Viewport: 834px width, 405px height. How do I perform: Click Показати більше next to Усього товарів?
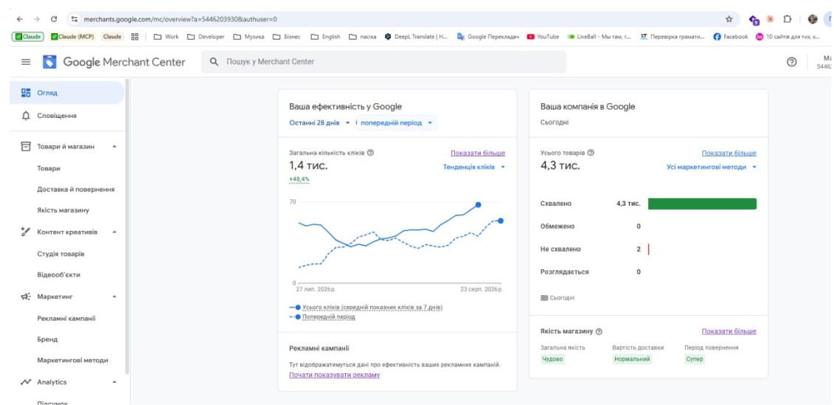pyautogui.click(x=729, y=153)
